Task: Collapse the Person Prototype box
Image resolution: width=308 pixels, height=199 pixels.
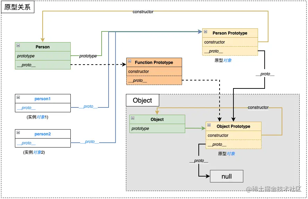Action: coord(205,31)
